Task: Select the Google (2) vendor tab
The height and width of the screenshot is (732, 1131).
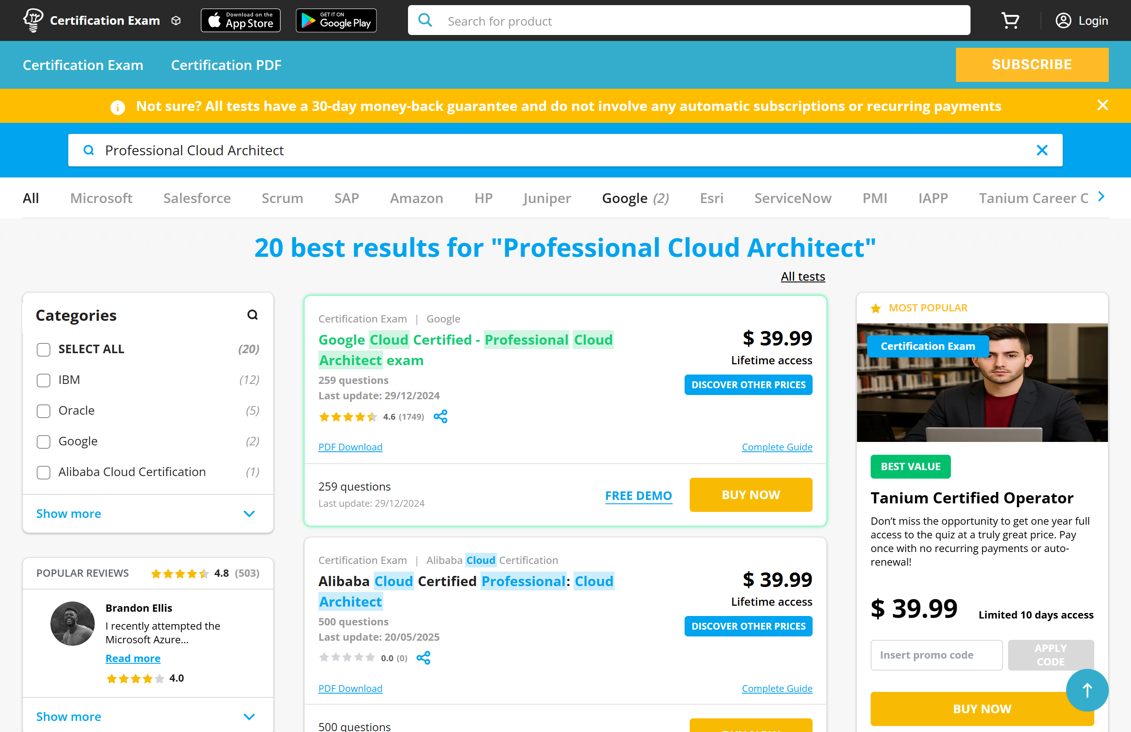Action: click(x=635, y=198)
